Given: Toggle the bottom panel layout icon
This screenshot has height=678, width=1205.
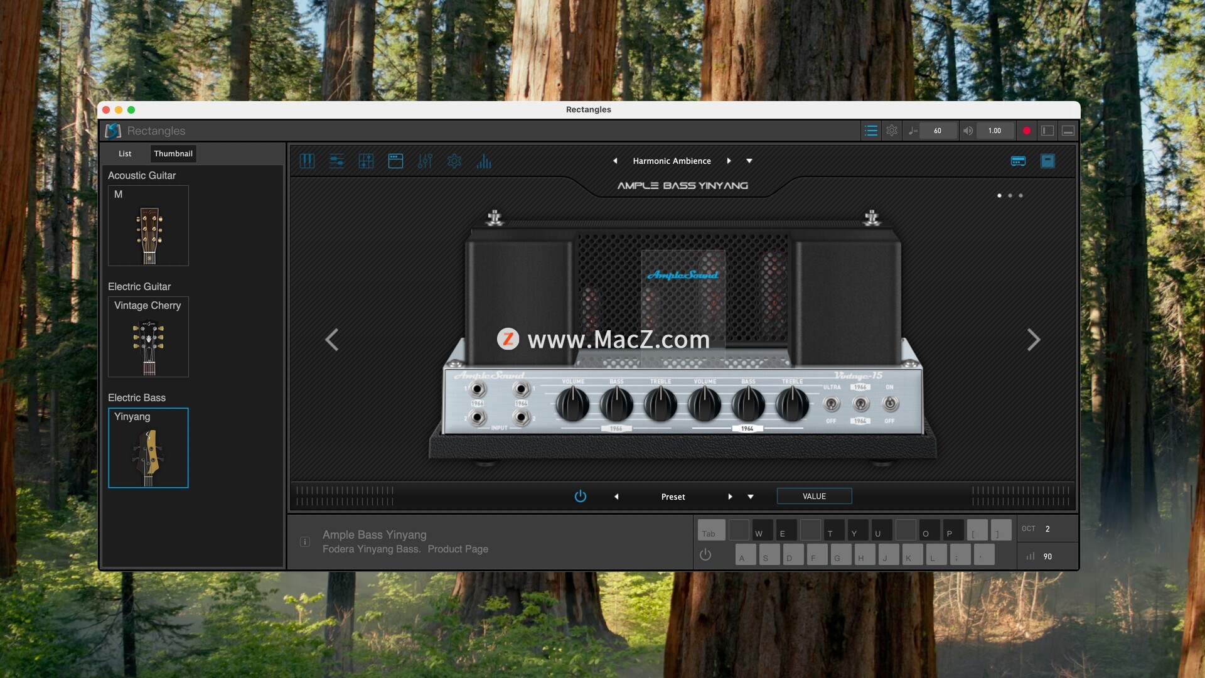Looking at the screenshot, I should 1068,131.
